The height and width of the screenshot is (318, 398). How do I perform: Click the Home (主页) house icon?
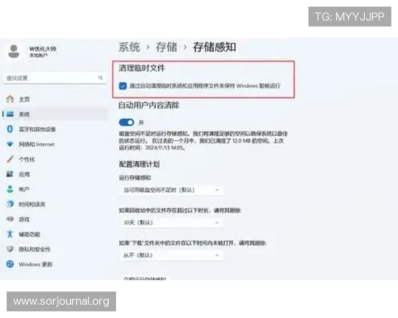pos(10,99)
